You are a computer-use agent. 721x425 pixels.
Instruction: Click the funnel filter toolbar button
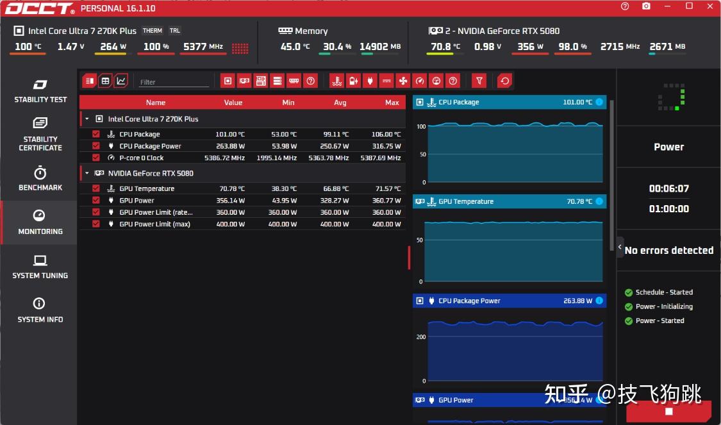pyautogui.click(x=479, y=81)
